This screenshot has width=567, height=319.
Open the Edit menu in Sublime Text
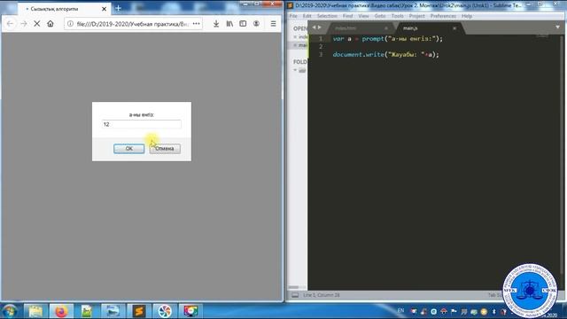coord(307,16)
